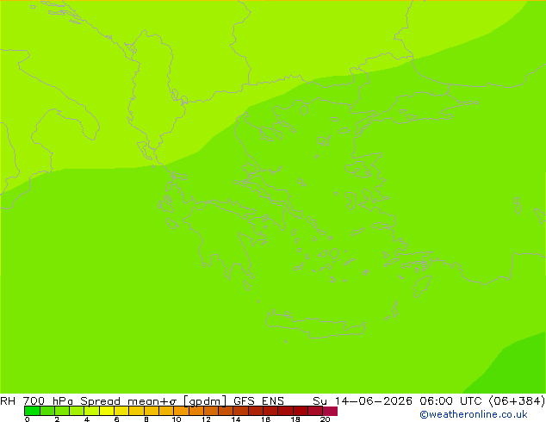Select the green legend swatch above 2

(62, 411)
